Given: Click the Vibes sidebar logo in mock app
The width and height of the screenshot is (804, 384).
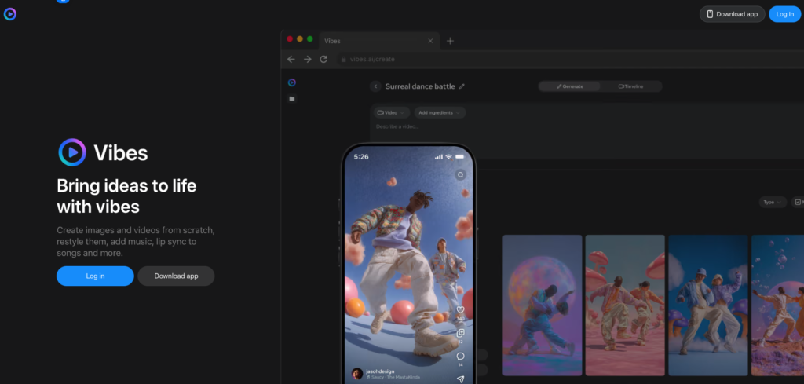Looking at the screenshot, I should 292,82.
